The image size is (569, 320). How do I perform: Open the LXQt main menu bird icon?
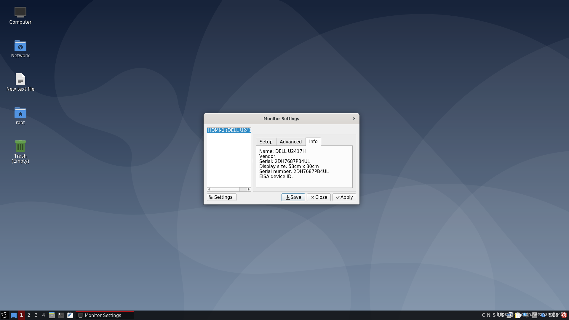coord(4,315)
